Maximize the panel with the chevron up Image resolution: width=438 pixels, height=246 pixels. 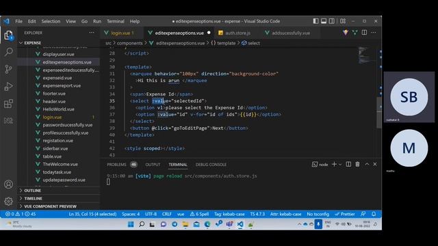pos(367,164)
